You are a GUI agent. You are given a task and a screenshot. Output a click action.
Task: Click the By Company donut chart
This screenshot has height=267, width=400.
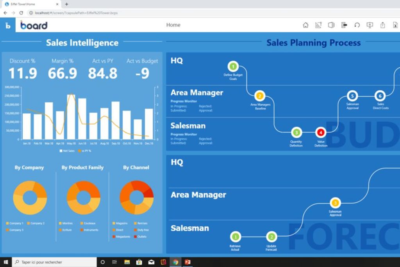click(30, 197)
